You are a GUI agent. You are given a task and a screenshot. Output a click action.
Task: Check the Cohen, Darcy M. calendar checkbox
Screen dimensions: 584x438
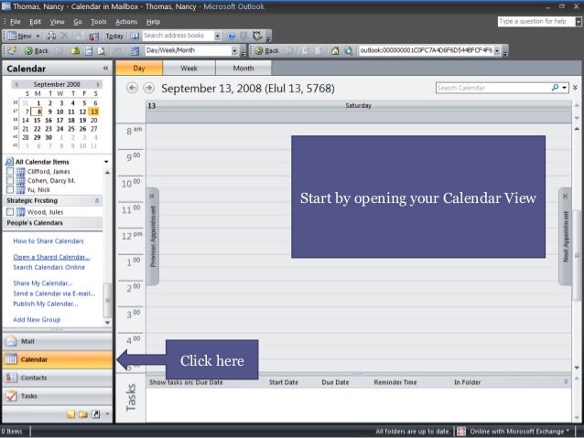[x=10, y=180]
